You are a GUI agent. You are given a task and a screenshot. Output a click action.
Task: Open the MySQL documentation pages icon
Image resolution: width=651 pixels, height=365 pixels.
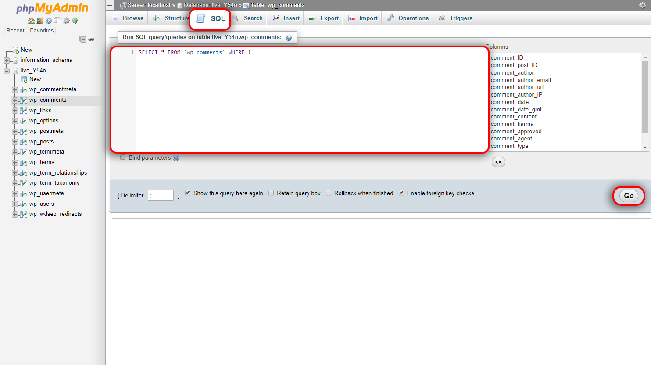(57, 21)
